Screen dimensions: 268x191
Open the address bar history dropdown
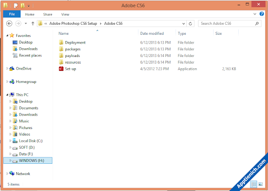click(183, 23)
